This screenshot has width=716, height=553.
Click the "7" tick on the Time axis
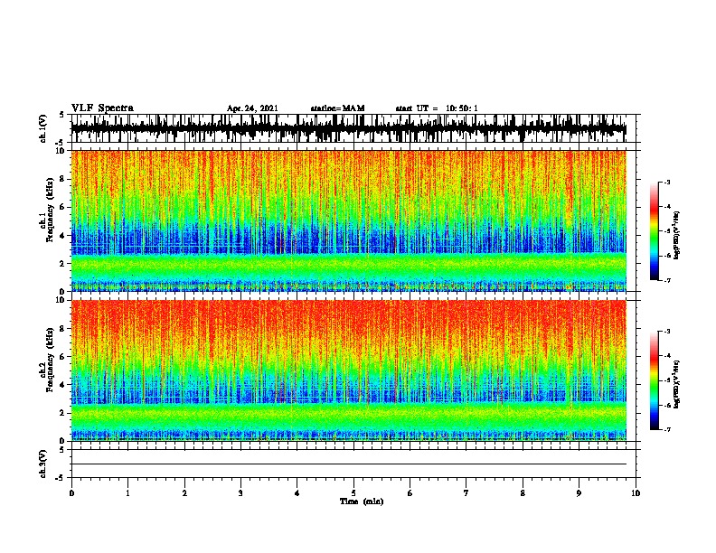point(466,493)
